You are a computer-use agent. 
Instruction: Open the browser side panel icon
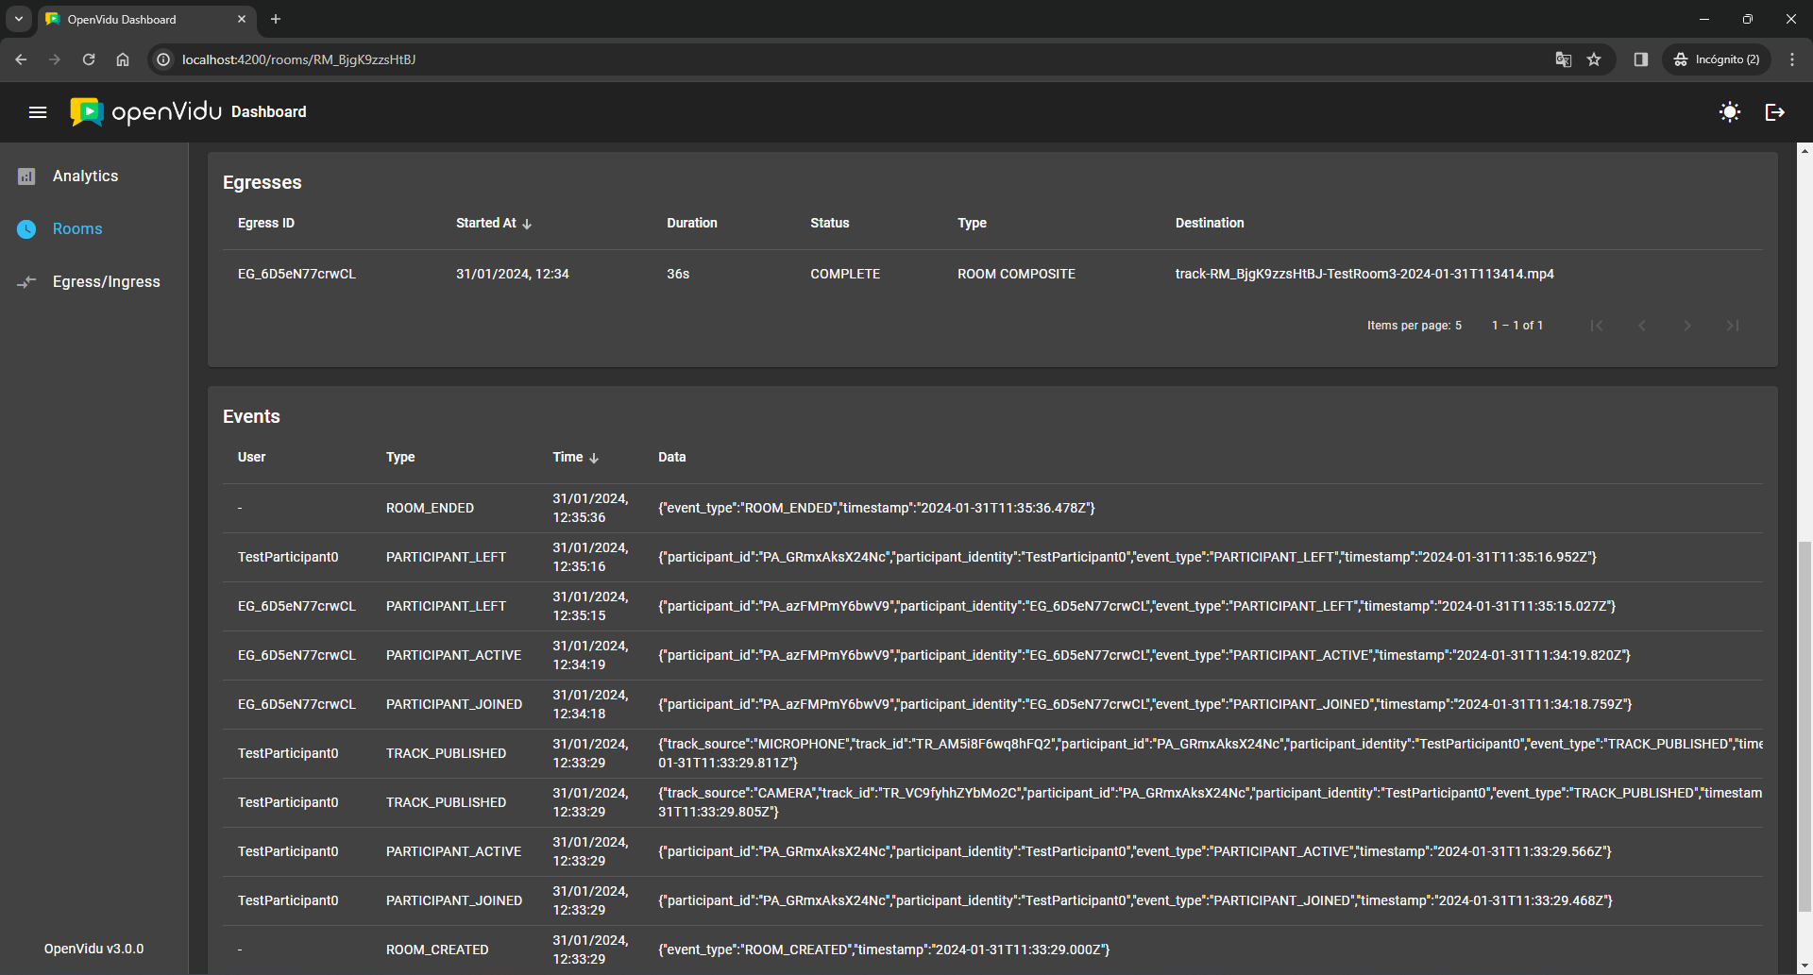pos(1640,59)
